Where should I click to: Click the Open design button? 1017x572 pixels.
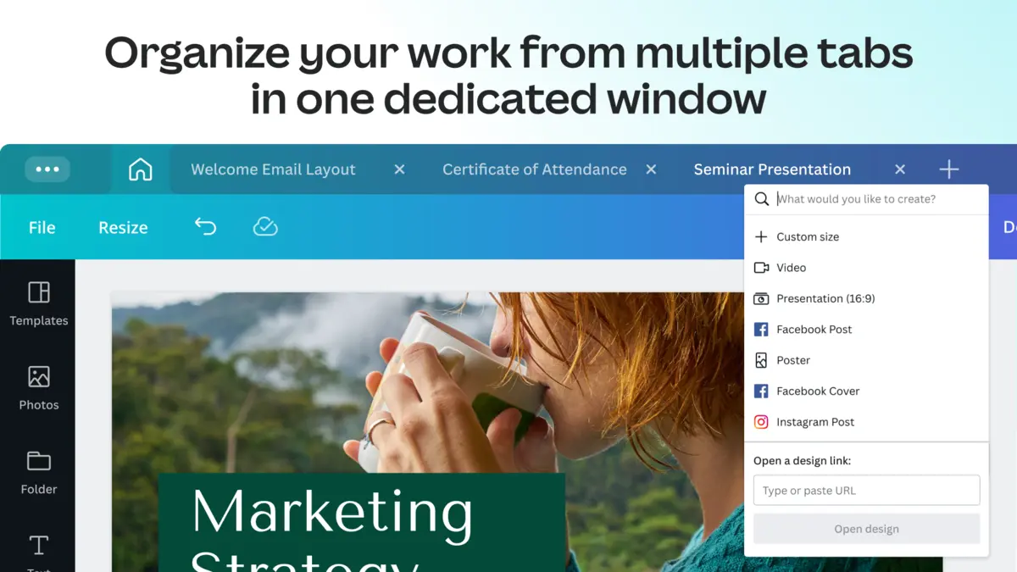click(x=866, y=529)
